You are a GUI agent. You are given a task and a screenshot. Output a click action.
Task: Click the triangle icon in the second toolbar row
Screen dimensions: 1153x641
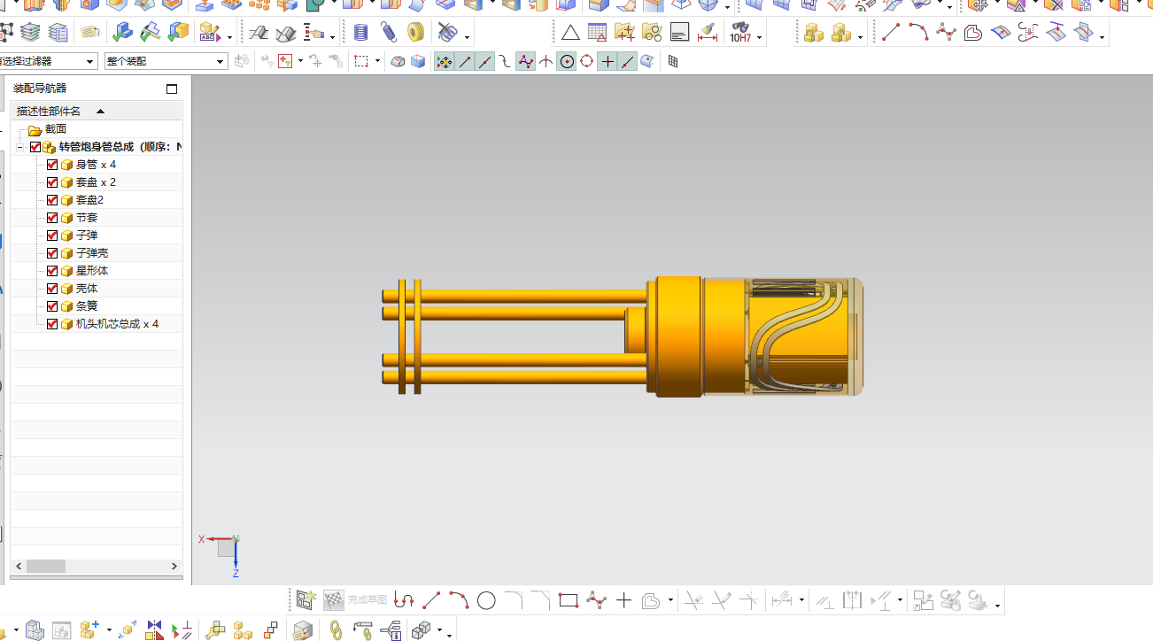570,34
